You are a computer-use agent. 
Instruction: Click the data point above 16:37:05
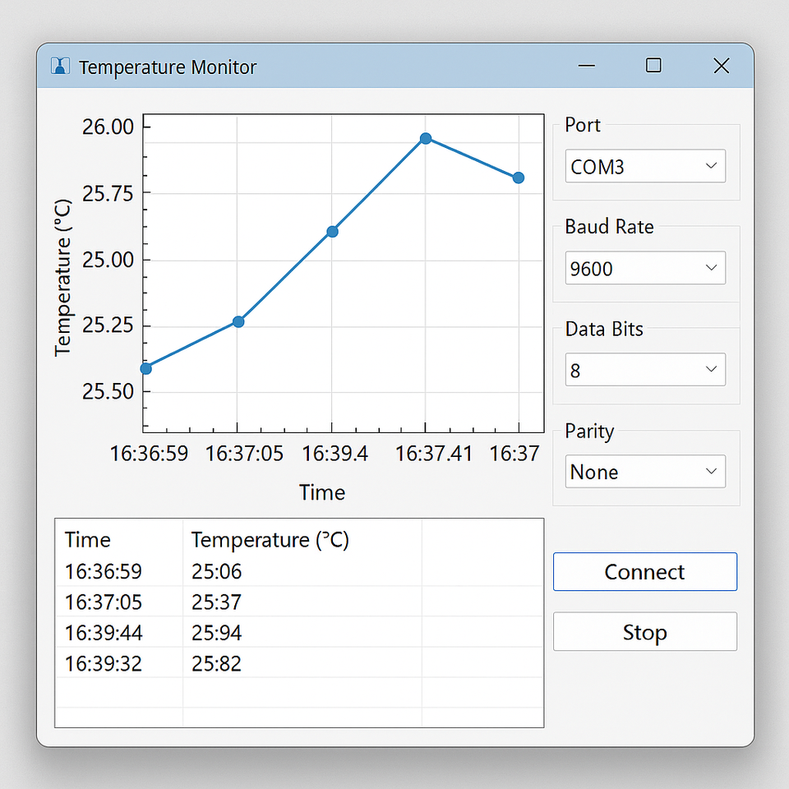[x=238, y=321]
